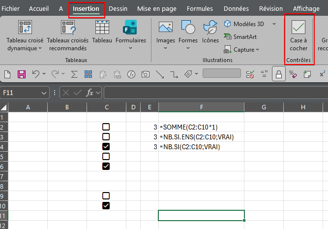Switch to the Révision tab
328x229 pixels.
pos(270,8)
